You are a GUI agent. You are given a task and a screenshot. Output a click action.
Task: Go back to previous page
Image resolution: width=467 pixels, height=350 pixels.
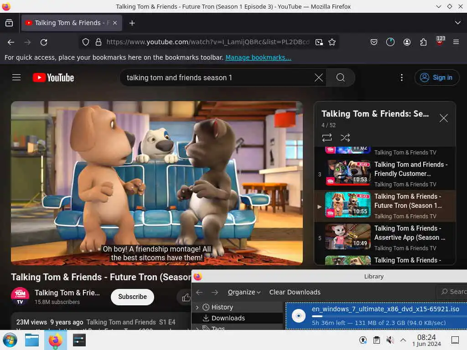pos(11,42)
